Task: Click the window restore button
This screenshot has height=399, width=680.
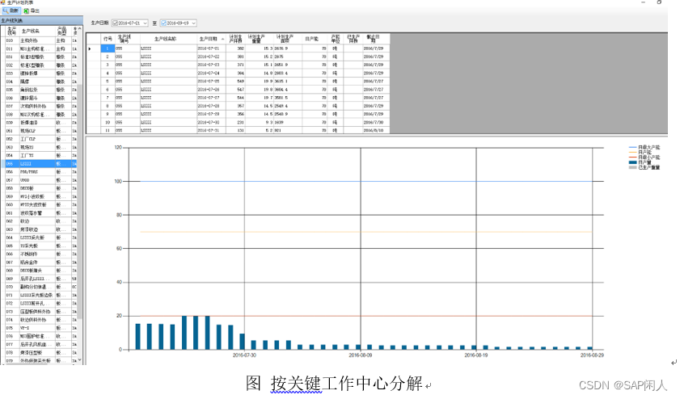Action: pyautogui.click(x=659, y=2)
